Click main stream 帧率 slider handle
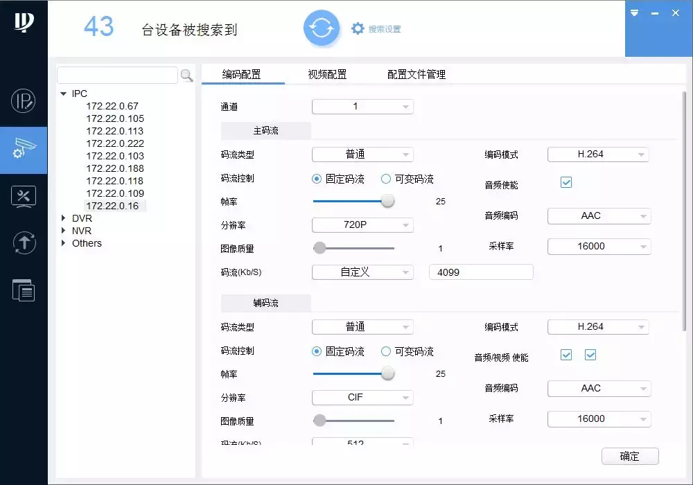693x485 pixels. coord(387,201)
